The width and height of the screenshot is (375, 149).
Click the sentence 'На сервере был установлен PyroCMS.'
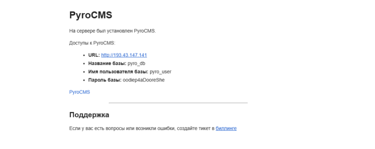coord(112,31)
